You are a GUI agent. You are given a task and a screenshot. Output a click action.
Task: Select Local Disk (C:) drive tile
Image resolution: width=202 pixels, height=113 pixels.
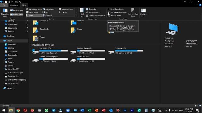tap(50, 51)
